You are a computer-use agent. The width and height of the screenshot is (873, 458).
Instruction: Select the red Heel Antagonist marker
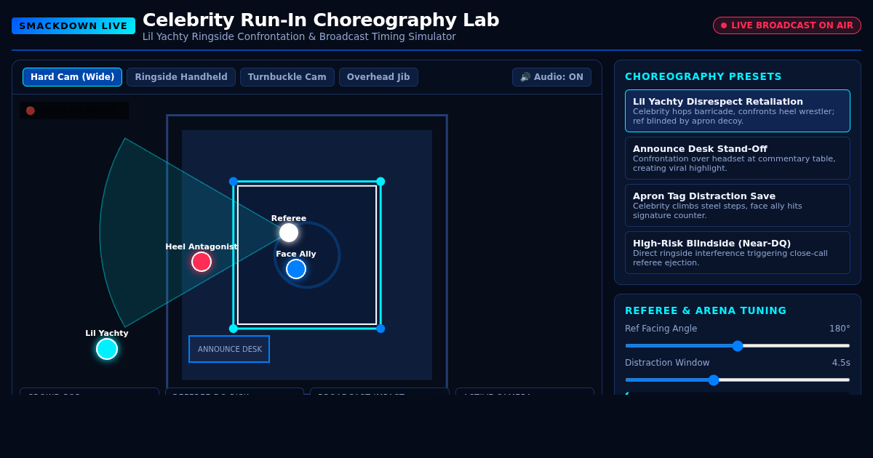(202, 262)
